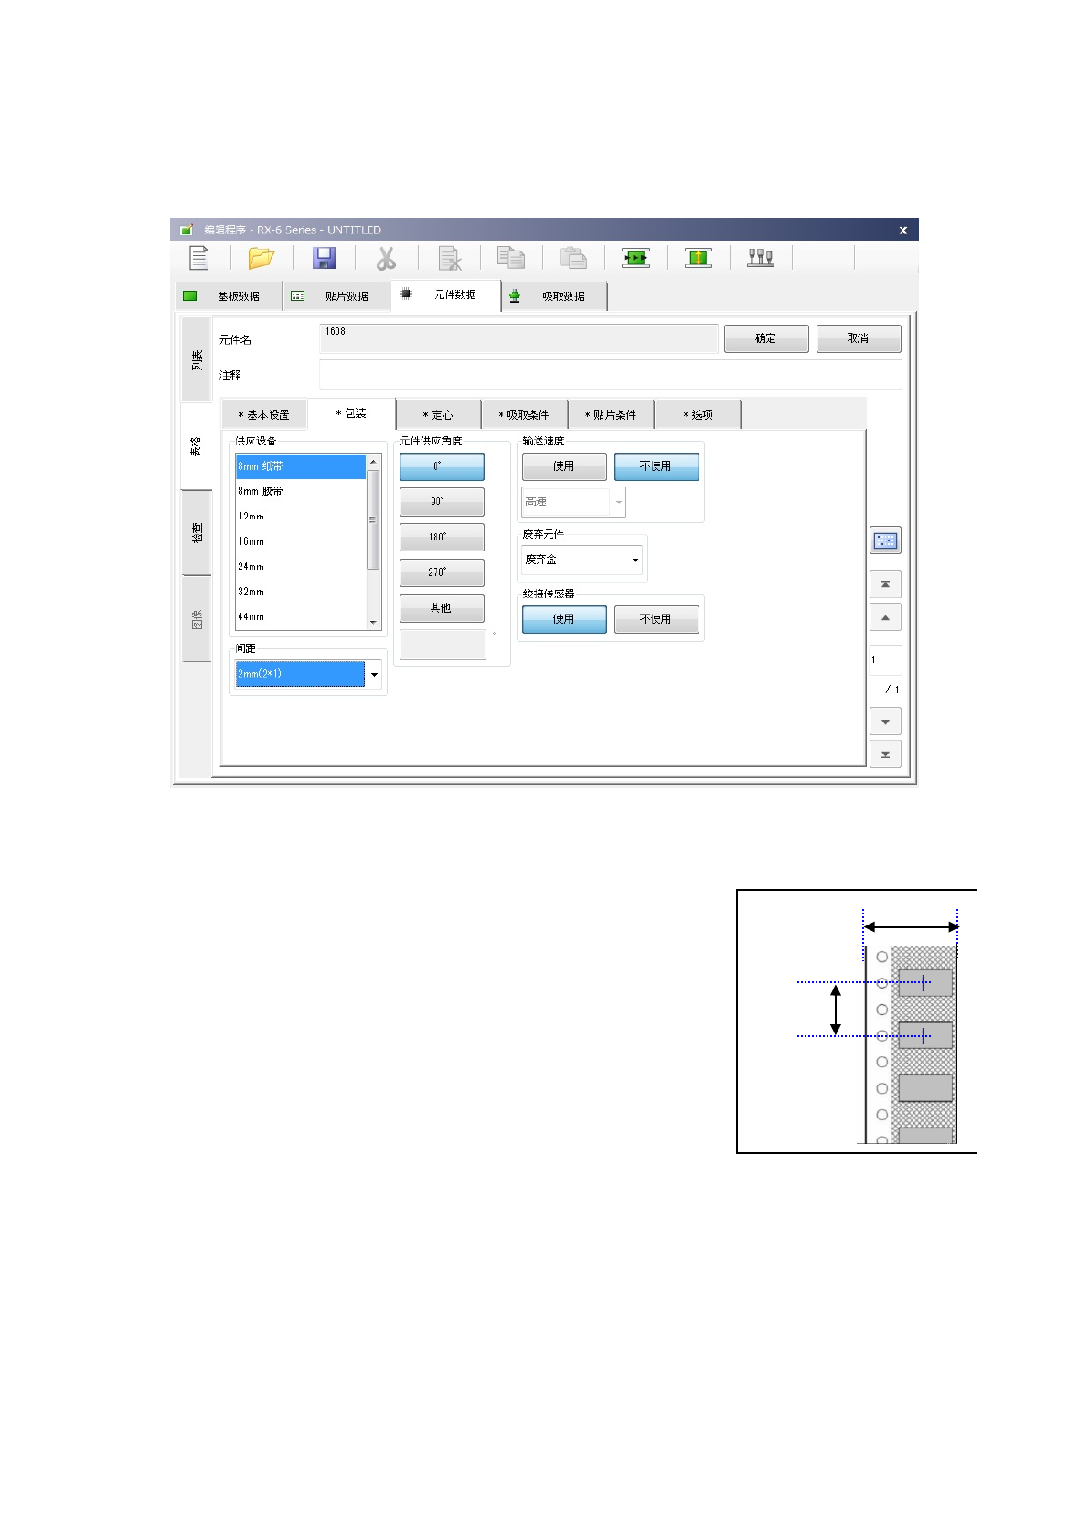Jump to first record arrow button
Viewport: 1089px width, 1540px height.
(885, 584)
